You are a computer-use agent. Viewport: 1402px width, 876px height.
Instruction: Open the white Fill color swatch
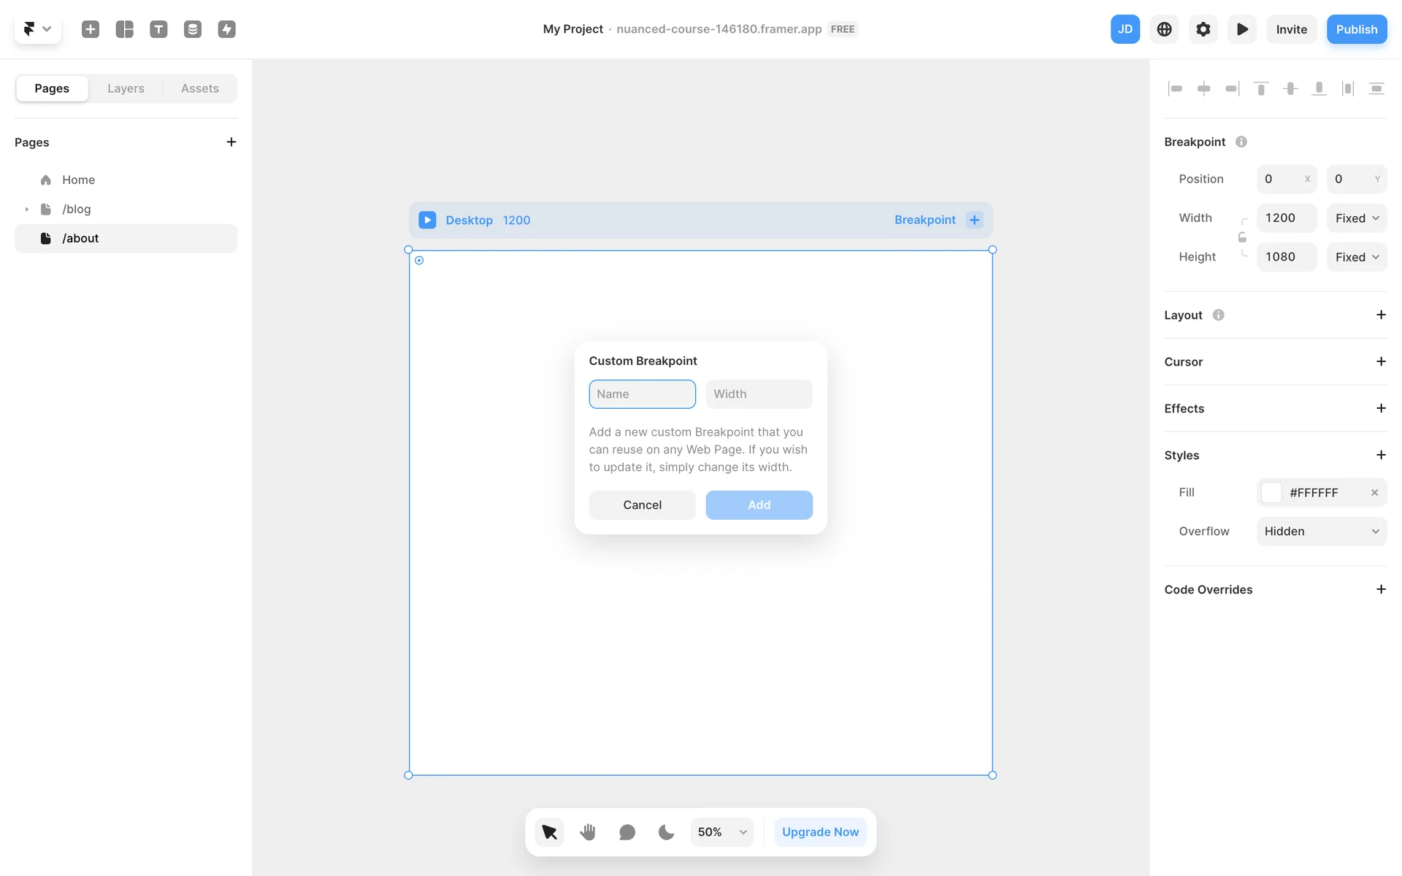point(1271,493)
